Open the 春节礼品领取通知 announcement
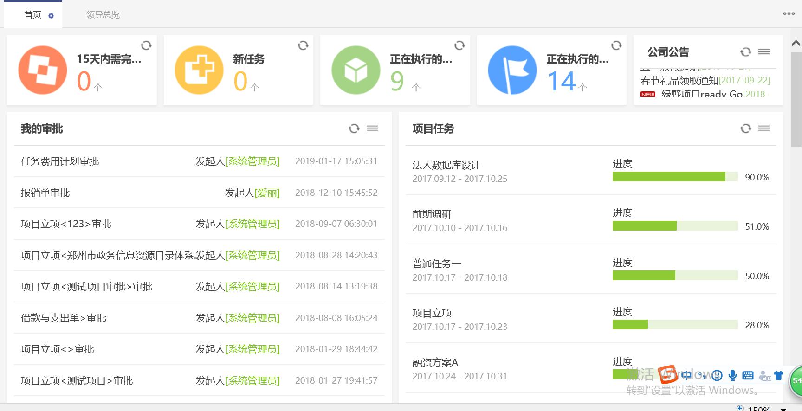The height and width of the screenshot is (411, 802). pyautogui.click(x=679, y=81)
